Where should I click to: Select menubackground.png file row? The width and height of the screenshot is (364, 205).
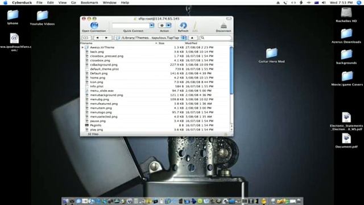point(155,95)
